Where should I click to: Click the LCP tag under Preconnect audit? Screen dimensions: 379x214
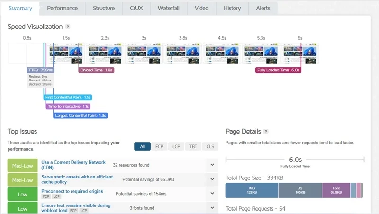click(x=56, y=196)
